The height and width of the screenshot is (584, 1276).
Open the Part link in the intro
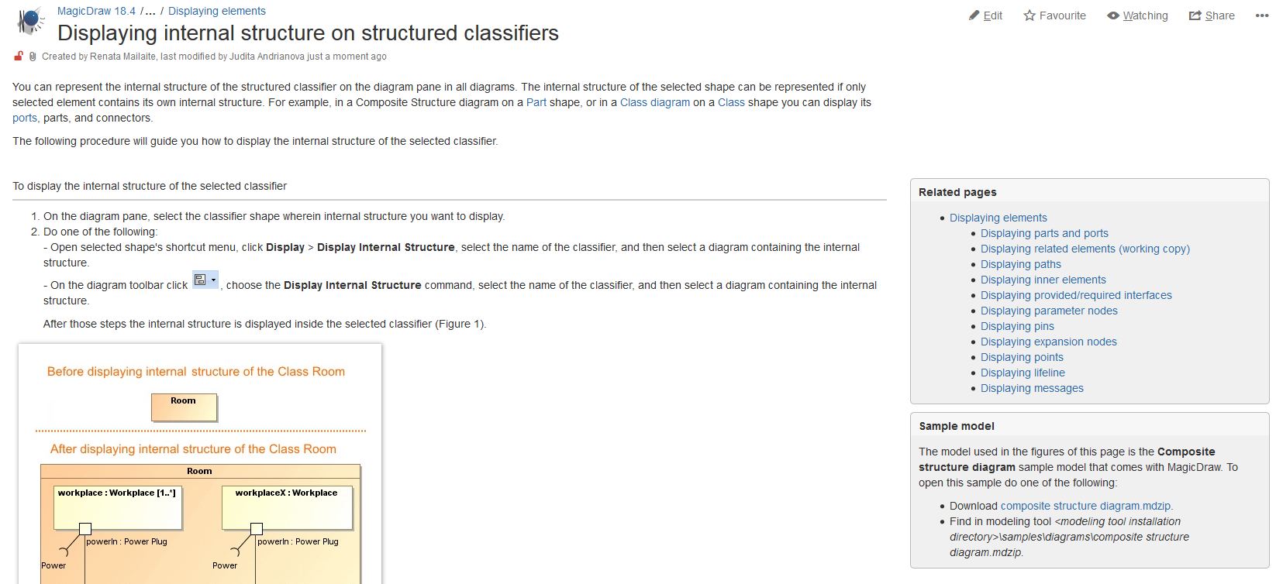(x=536, y=102)
